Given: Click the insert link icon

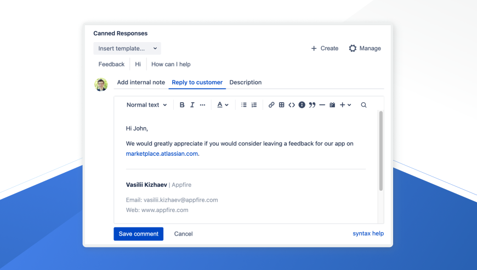Looking at the screenshot, I should pos(271,105).
